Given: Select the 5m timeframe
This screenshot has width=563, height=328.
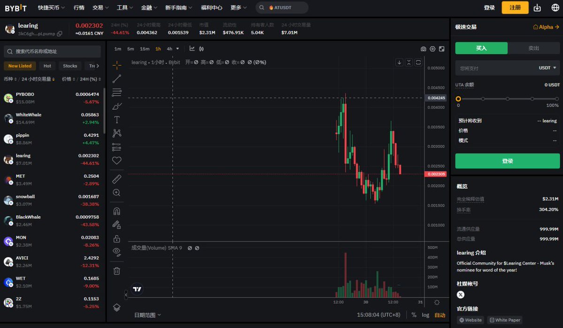Looking at the screenshot, I should click(x=130, y=49).
